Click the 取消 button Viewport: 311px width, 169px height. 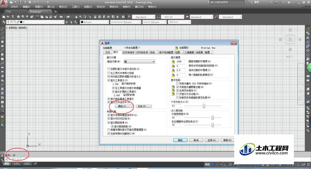pyautogui.click(x=196, y=140)
